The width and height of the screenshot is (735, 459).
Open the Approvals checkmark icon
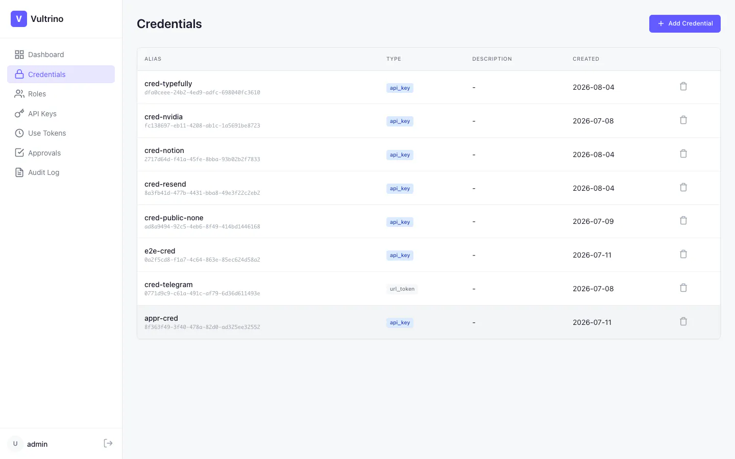pos(19,153)
